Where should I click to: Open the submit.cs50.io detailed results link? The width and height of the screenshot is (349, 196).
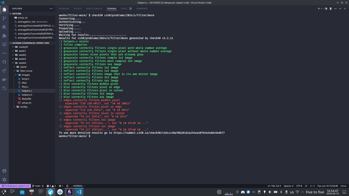click(x=169, y=133)
